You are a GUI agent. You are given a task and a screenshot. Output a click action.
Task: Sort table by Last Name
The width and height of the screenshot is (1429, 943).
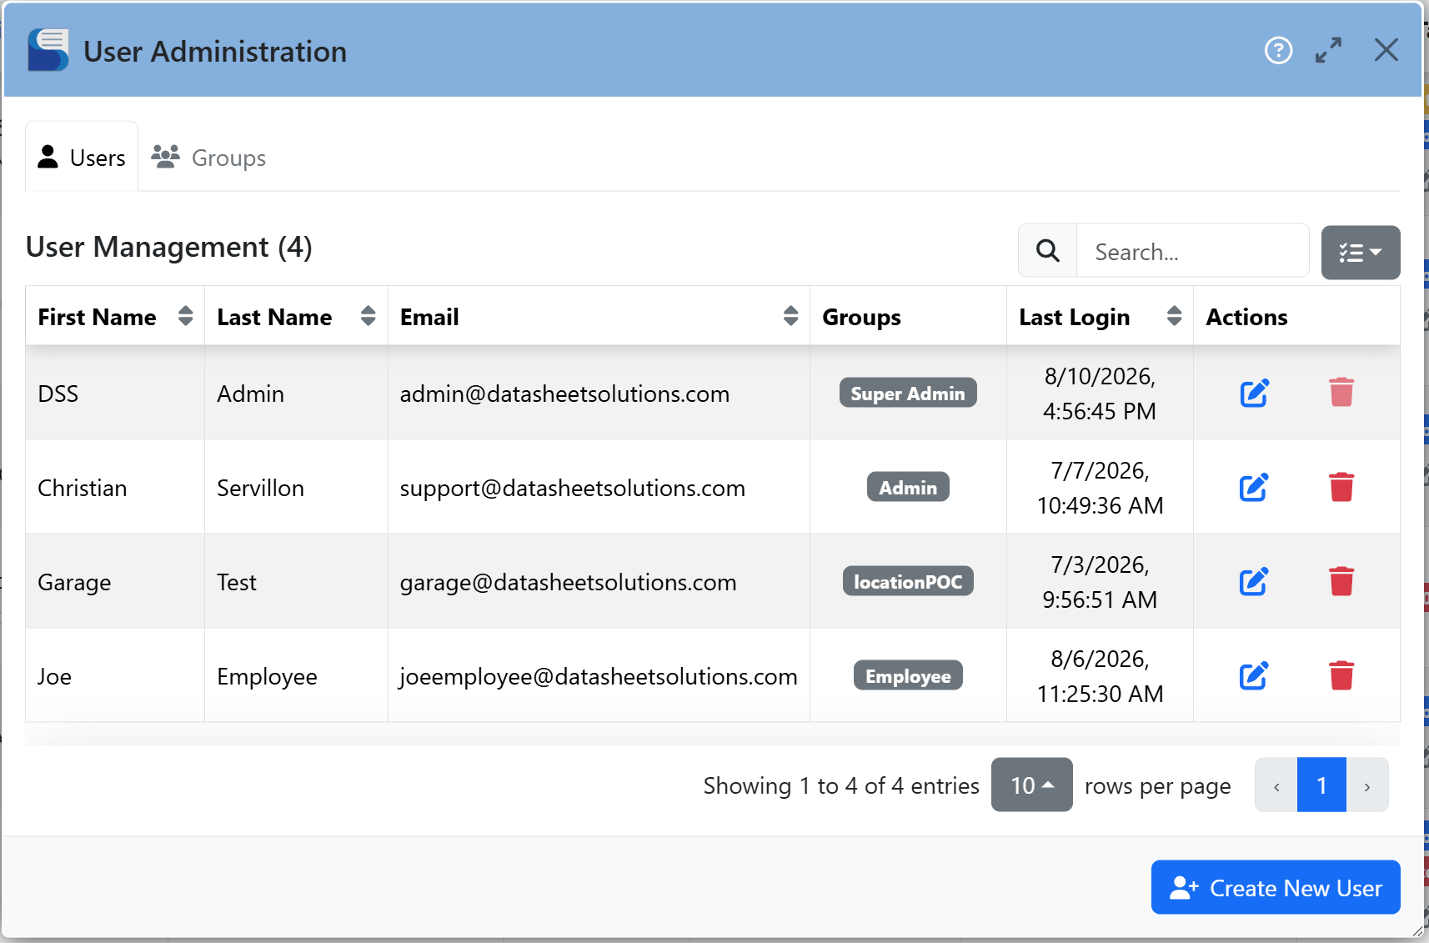(296, 316)
